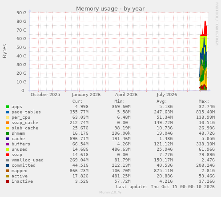Image resolution: width=221 pixels, height=197 pixels.
Task: Click the mapped brown legend swatch
Action: click(8, 171)
